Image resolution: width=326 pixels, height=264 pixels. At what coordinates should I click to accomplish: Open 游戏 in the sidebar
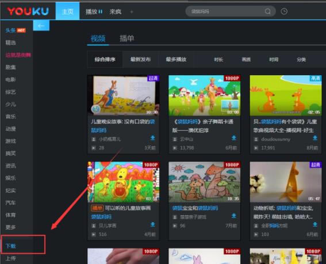(10, 141)
